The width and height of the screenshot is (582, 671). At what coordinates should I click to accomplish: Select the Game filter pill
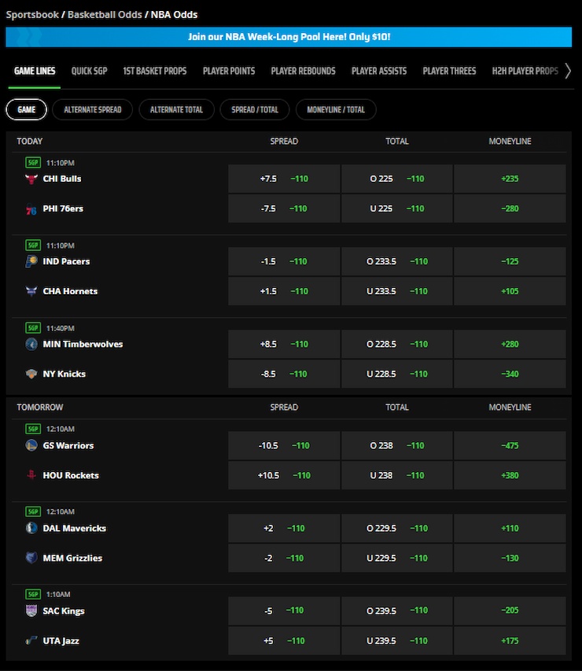(27, 109)
